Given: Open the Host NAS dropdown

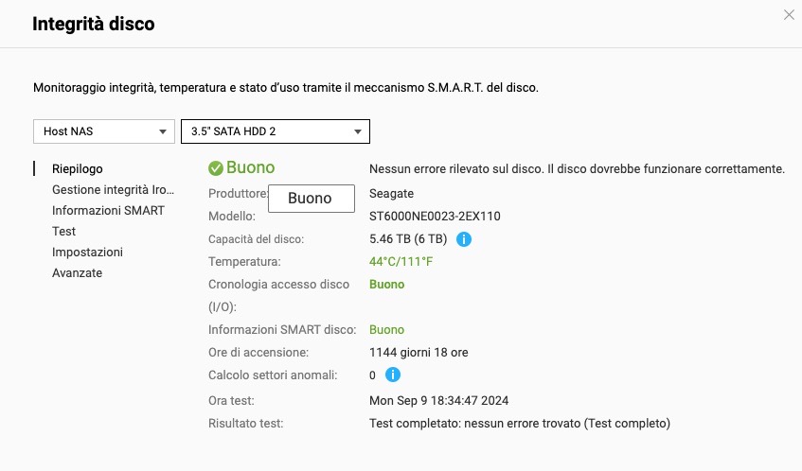Looking at the screenshot, I should (104, 131).
